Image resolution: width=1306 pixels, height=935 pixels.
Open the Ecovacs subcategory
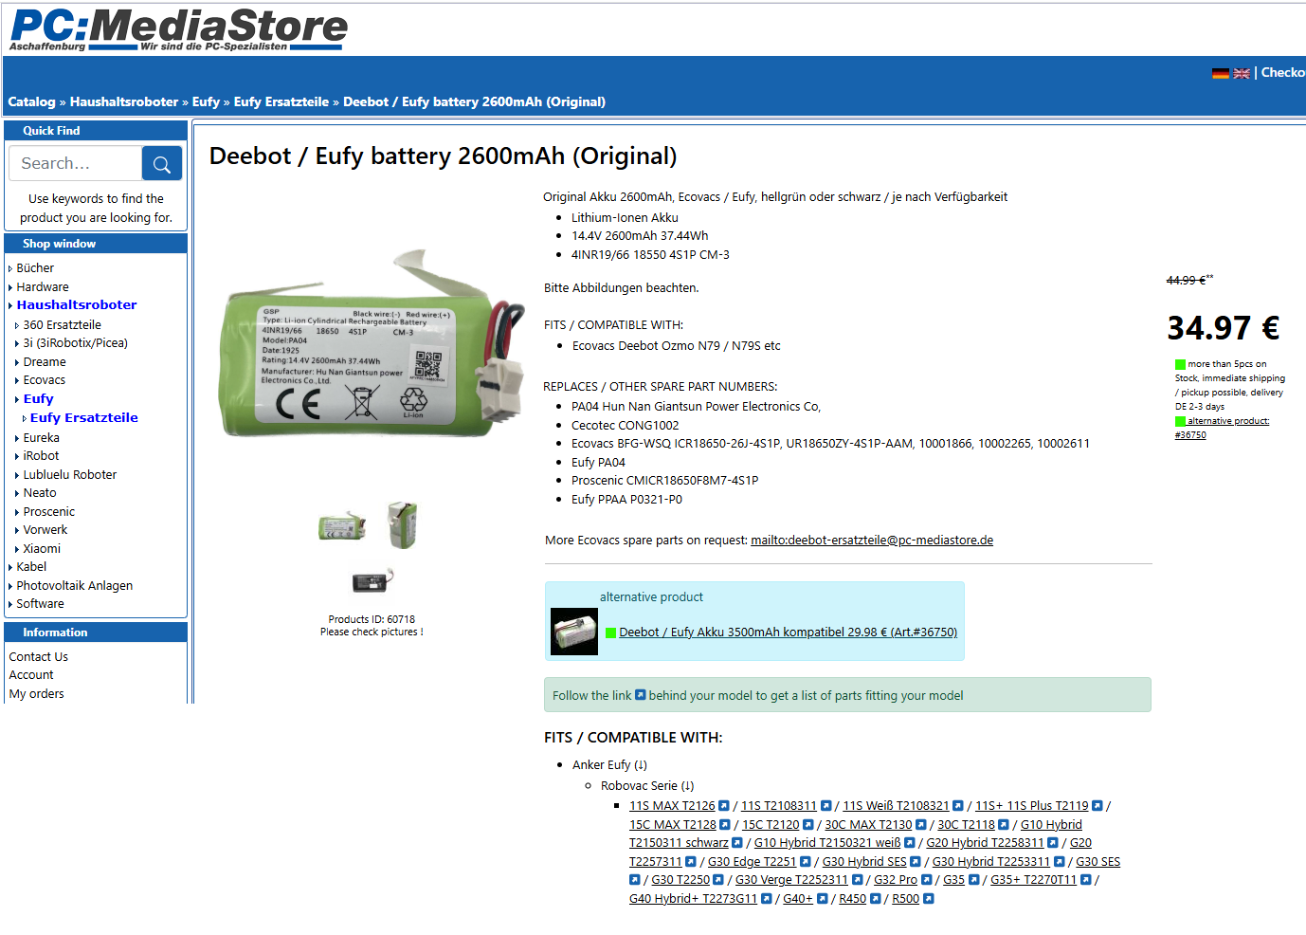(x=45, y=380)
